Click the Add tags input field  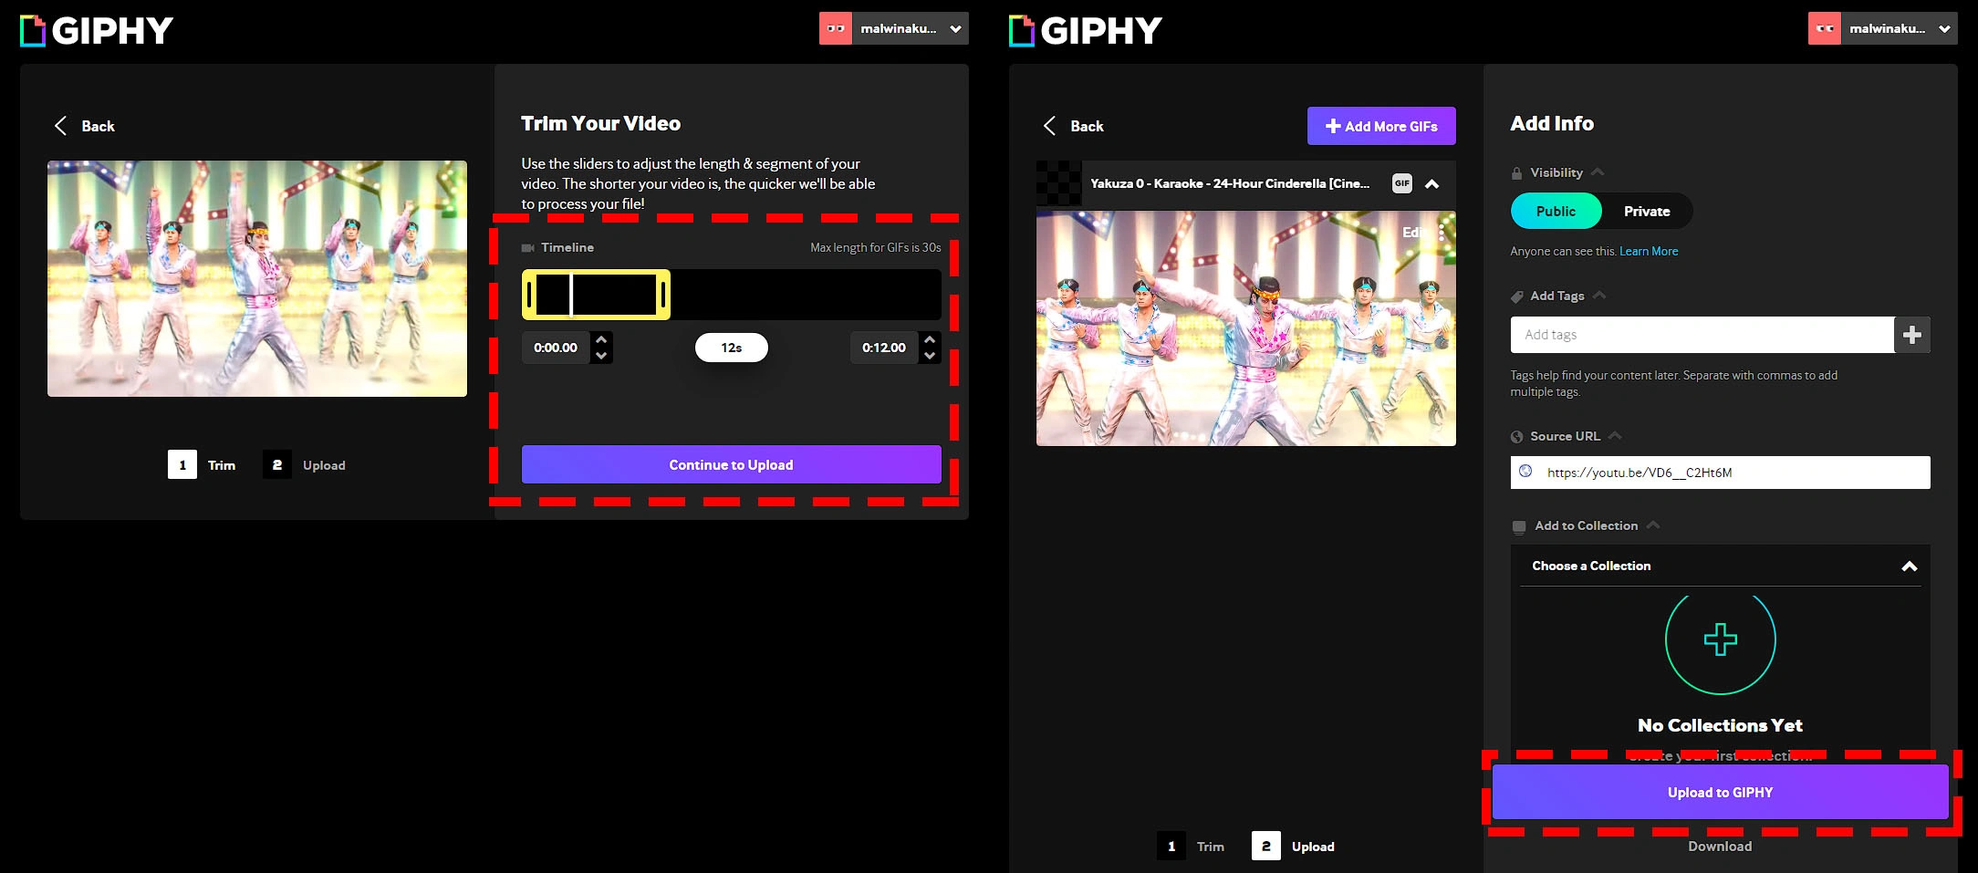click(x=1702, y=335)
